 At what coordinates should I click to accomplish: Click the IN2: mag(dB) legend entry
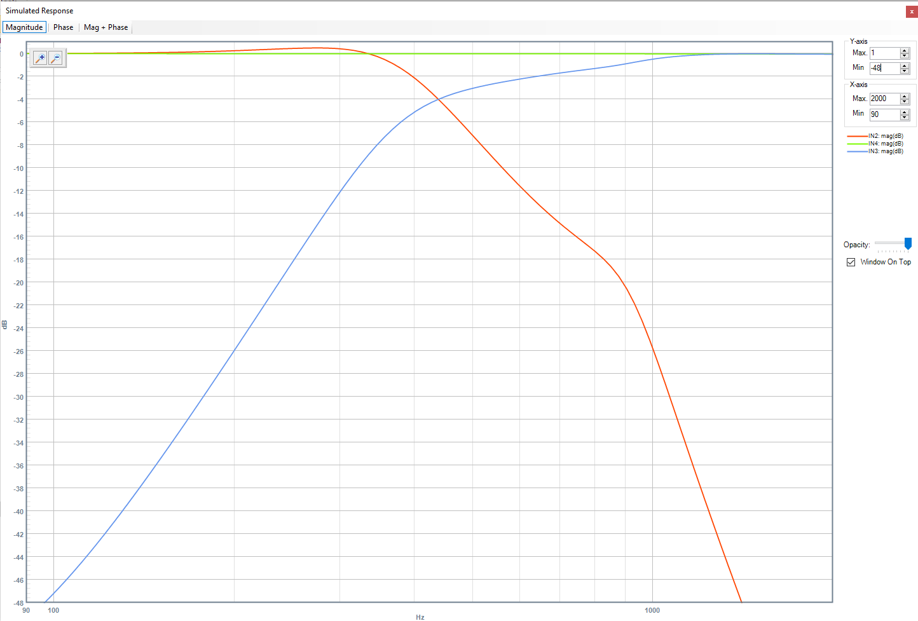pos(875,136)
